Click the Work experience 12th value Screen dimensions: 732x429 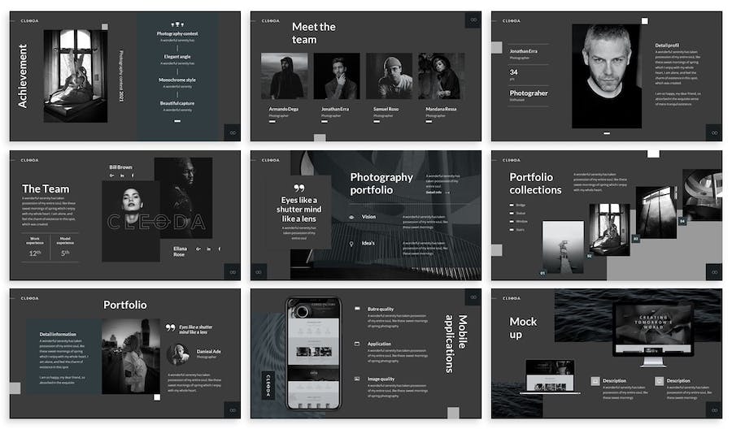coord(35,253)
